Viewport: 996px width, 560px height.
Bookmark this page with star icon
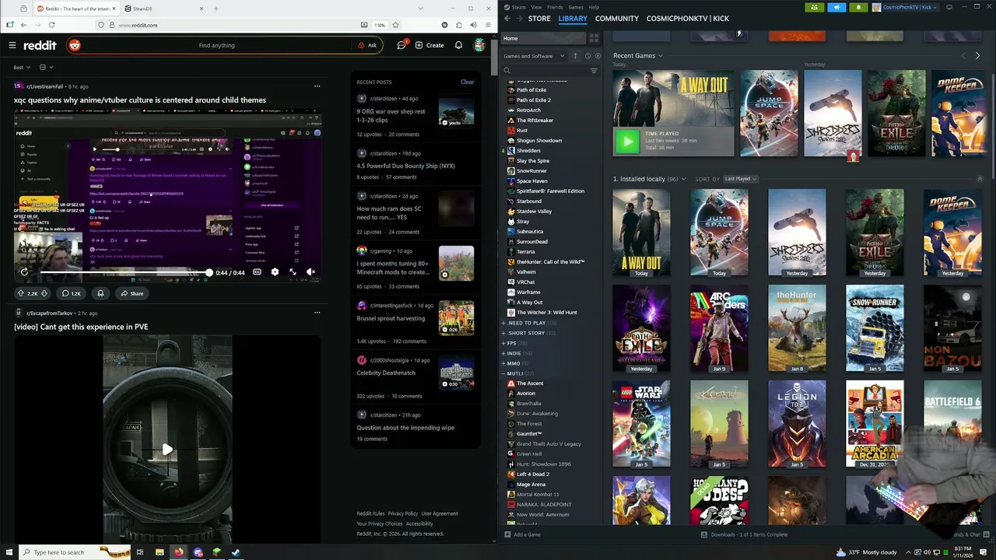coord(395,25)
